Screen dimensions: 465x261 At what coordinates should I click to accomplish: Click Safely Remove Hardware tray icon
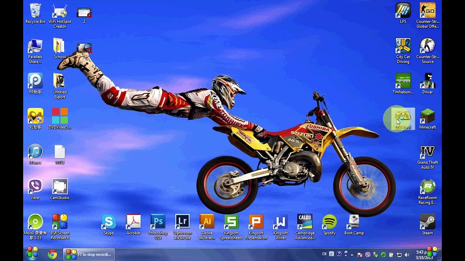pos(376,254)
